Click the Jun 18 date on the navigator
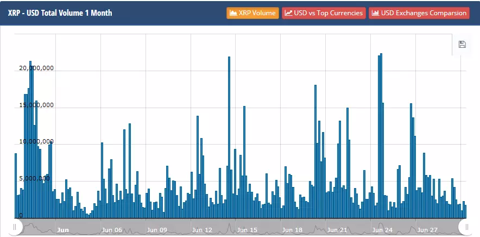This screenshot has width=480, height=237. click(x=292, y=230)
